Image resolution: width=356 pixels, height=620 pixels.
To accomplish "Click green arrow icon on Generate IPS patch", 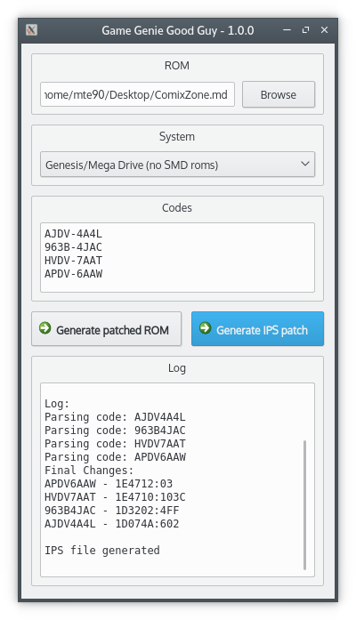I will [206, 328].
